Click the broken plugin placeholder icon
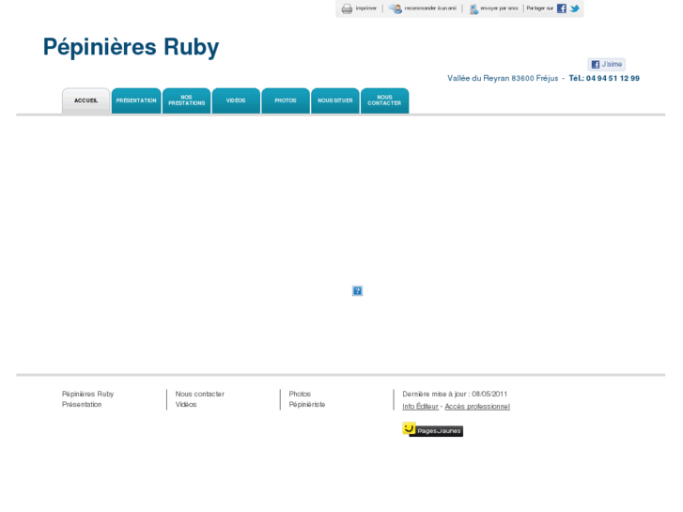 (357, 290)
